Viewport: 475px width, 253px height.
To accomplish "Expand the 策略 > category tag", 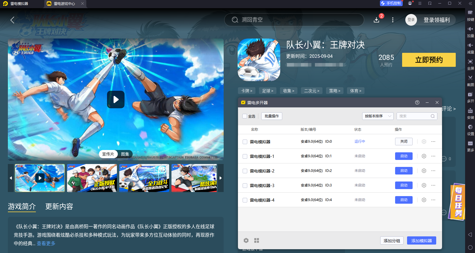I will 335,91.
